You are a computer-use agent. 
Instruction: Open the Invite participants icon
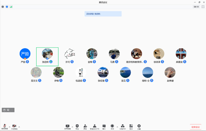85,127
